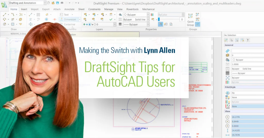264x138 pixels.
Task: Click the green checkmark layer icon
Action: 111,19
